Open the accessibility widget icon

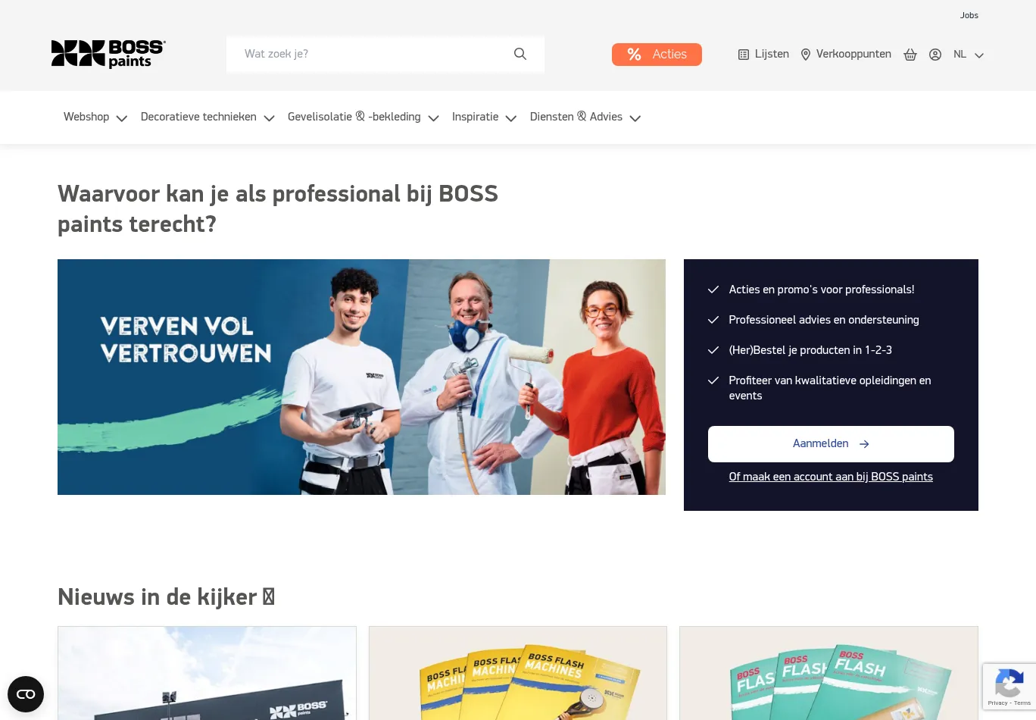[x=26, y=694]
